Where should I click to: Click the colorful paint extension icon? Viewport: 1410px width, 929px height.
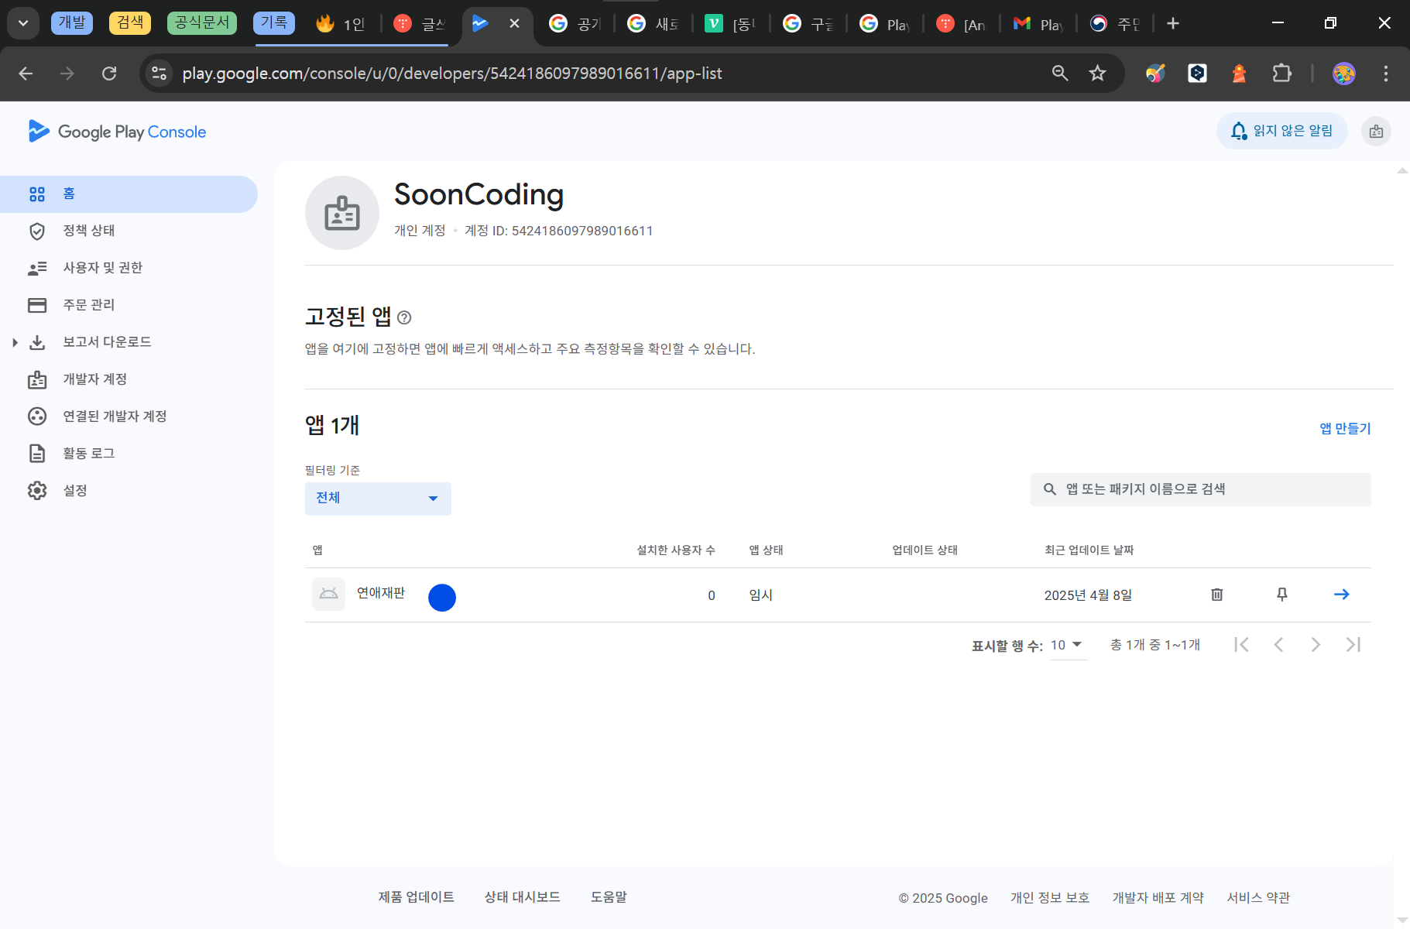[x=1155, y=74]
